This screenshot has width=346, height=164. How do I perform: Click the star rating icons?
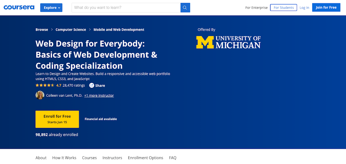tap(45, 85)
